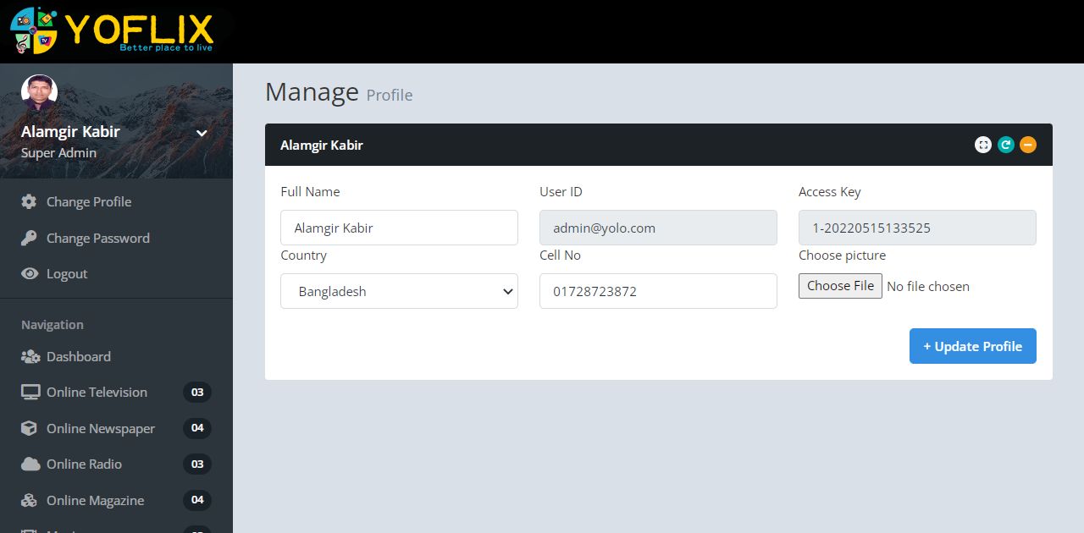Click the key icon beside Change Password
This screenshot has width=1084, height=533.
coord(30,238)
